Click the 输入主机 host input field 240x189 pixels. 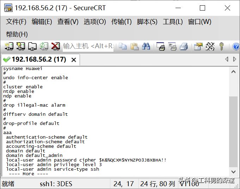pos(88,46)
